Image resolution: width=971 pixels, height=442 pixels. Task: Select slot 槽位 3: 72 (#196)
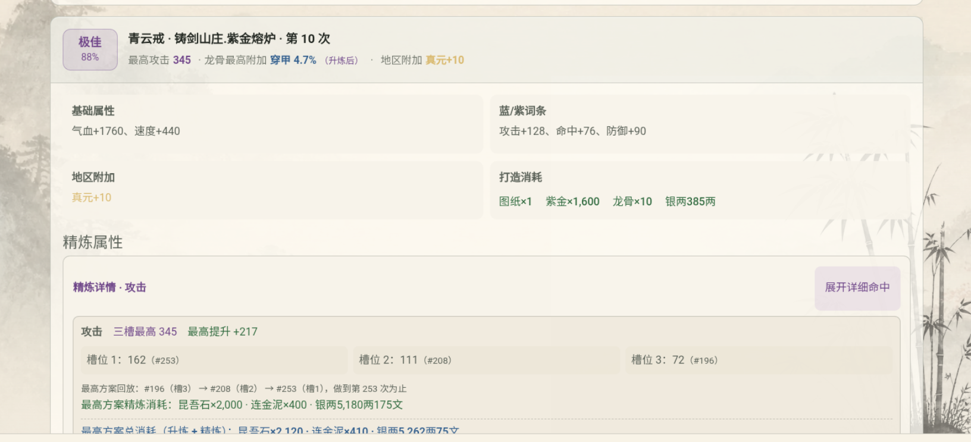[x=759, y=360]
